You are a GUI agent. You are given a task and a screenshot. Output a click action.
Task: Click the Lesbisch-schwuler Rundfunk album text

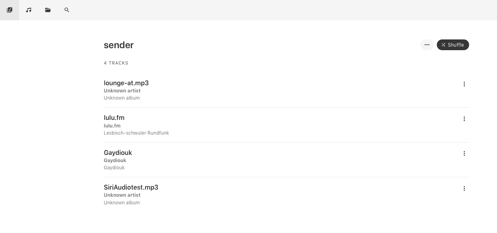coord(136,133)
